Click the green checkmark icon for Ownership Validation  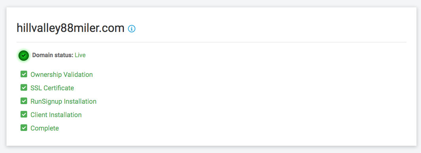click(24, 74)
